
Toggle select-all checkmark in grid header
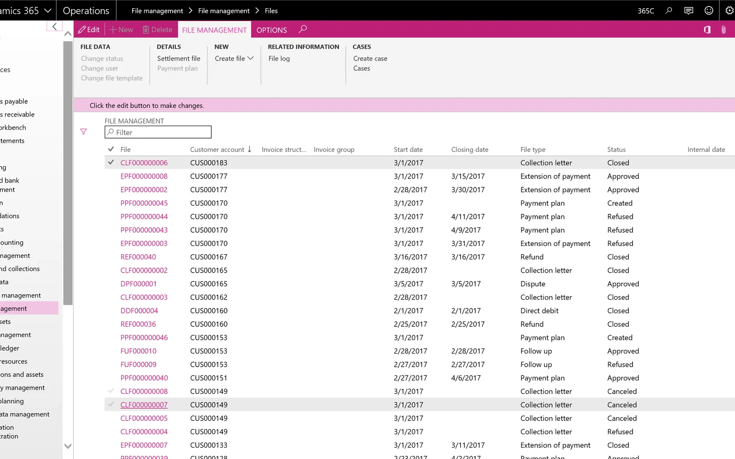(x=111, y=149)
